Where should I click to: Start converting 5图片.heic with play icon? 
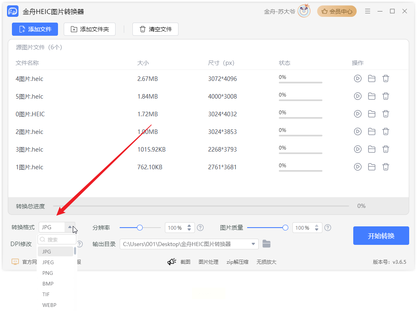(x=358, y=96)
